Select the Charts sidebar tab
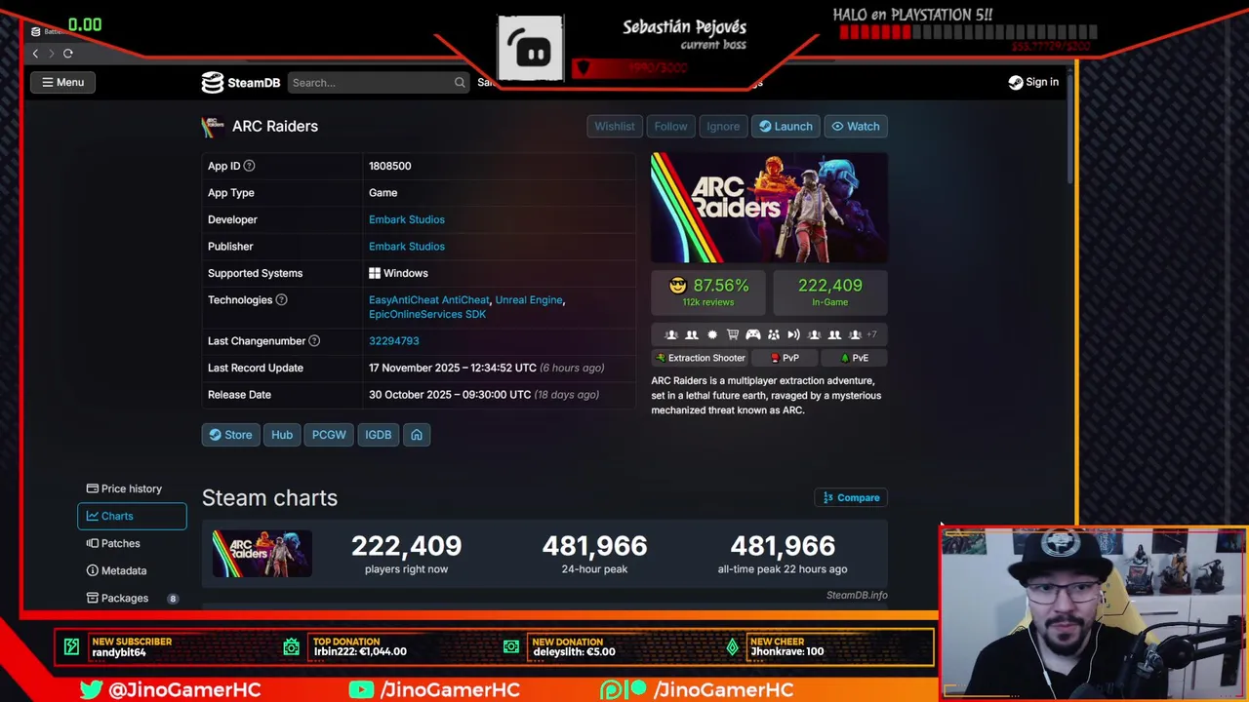The image size is (1249, 702). click(132, 517)
